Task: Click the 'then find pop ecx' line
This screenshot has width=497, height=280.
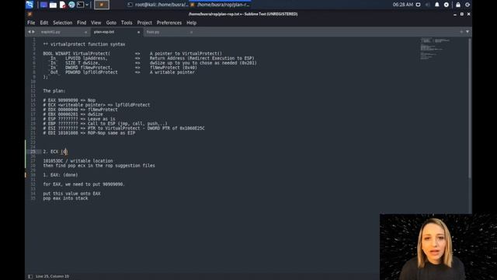Action: pyautogui.click(x=99, y=166)
